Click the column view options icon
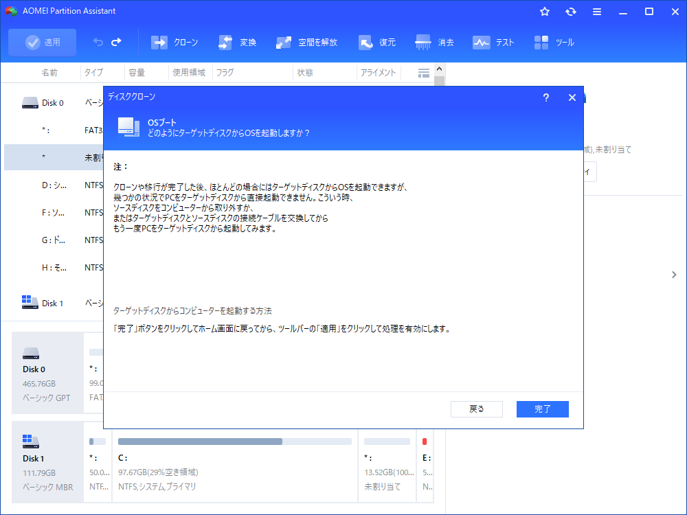Screen dimensions: 687x515 [424, 73]
